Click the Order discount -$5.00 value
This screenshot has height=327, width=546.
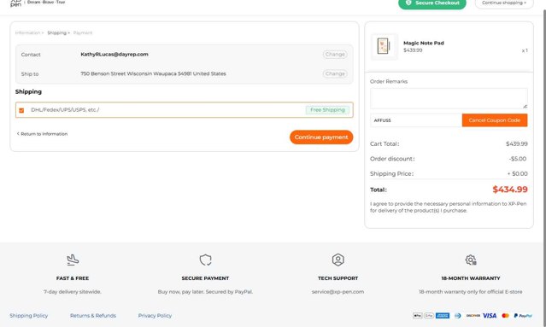[518, 159]
